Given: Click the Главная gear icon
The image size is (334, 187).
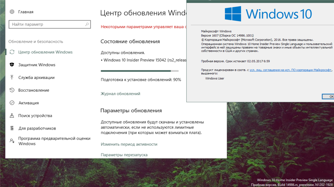Looking at the screenshot, I should coord(12,12).
